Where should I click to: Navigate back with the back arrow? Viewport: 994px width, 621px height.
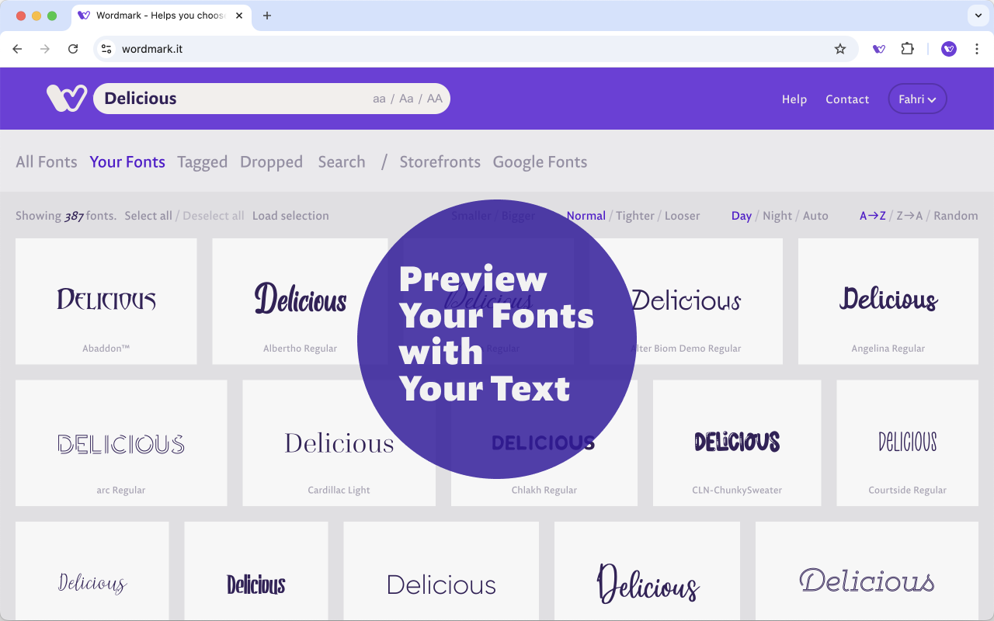coord(17,48)
